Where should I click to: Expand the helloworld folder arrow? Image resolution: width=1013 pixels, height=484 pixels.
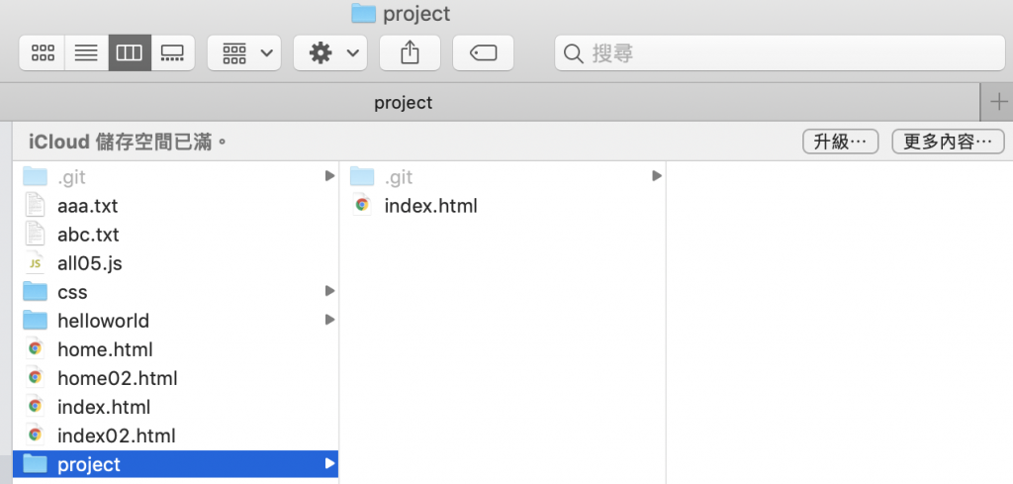click(x=329, y=320)
